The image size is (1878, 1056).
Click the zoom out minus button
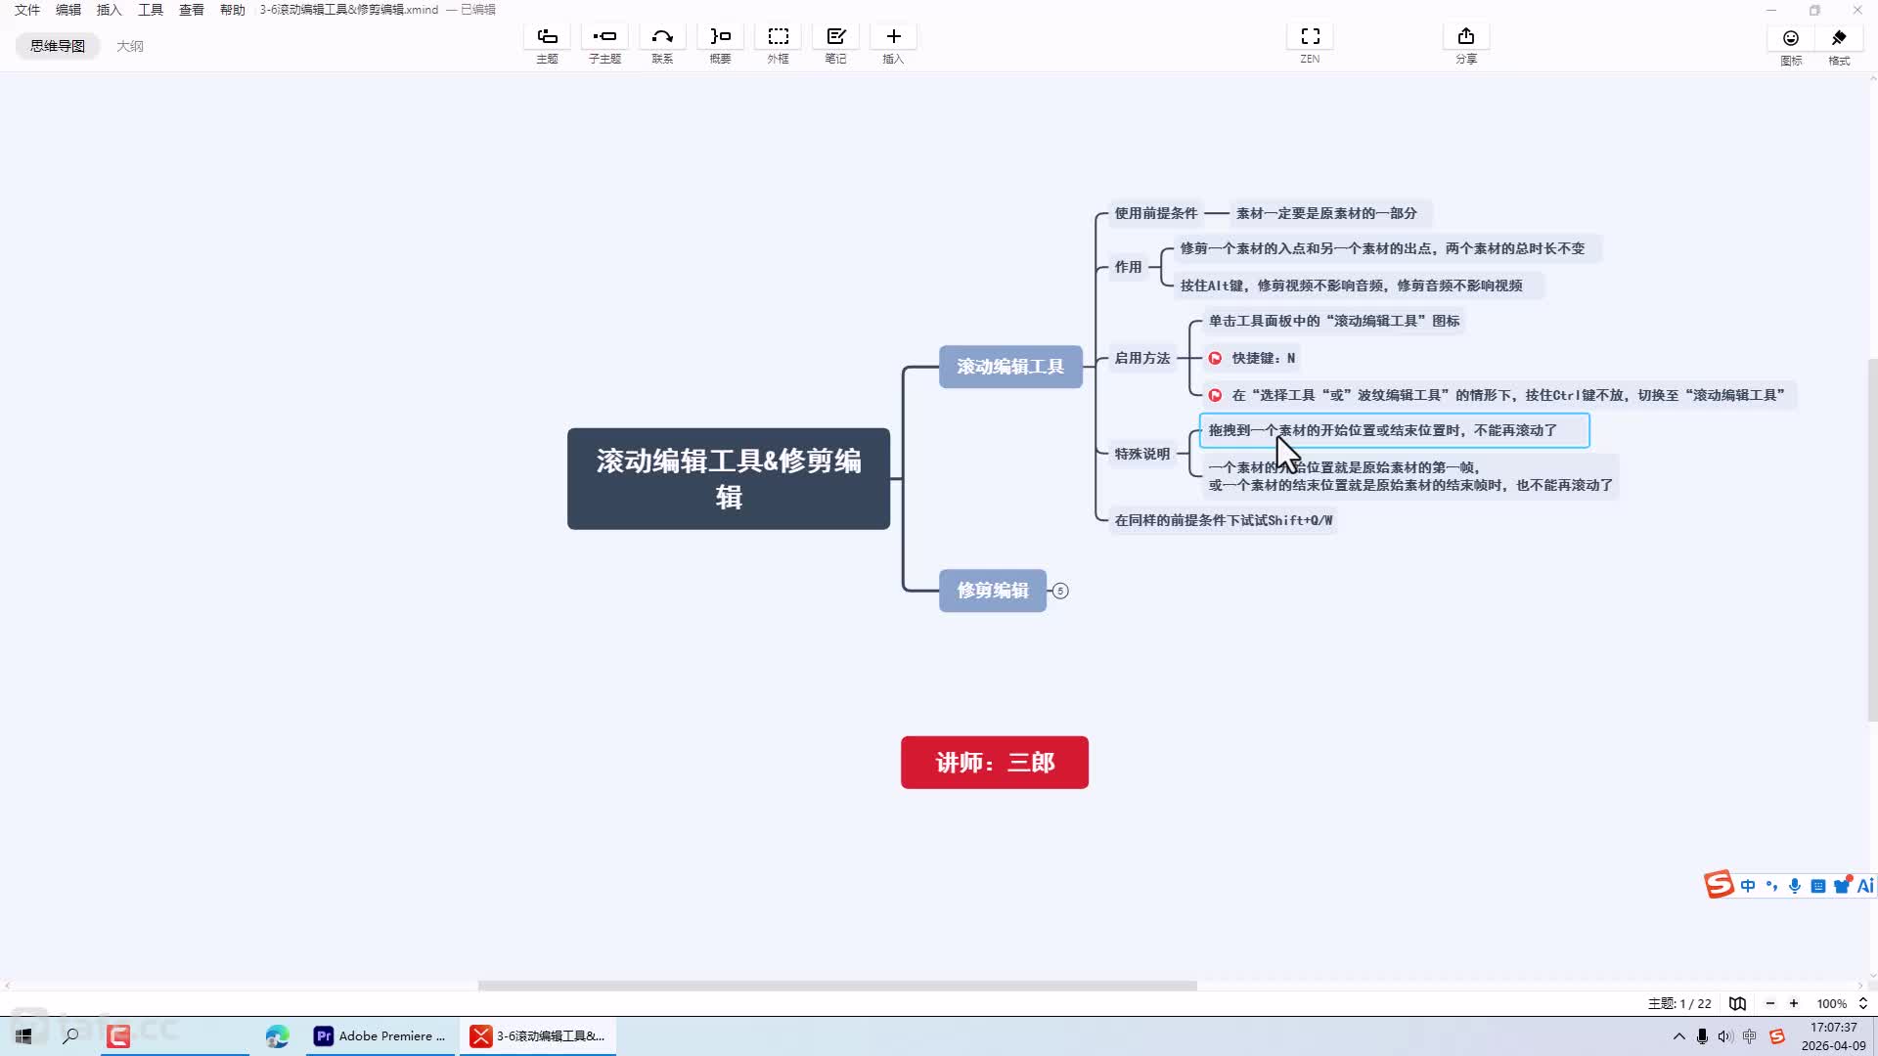1769,1003
